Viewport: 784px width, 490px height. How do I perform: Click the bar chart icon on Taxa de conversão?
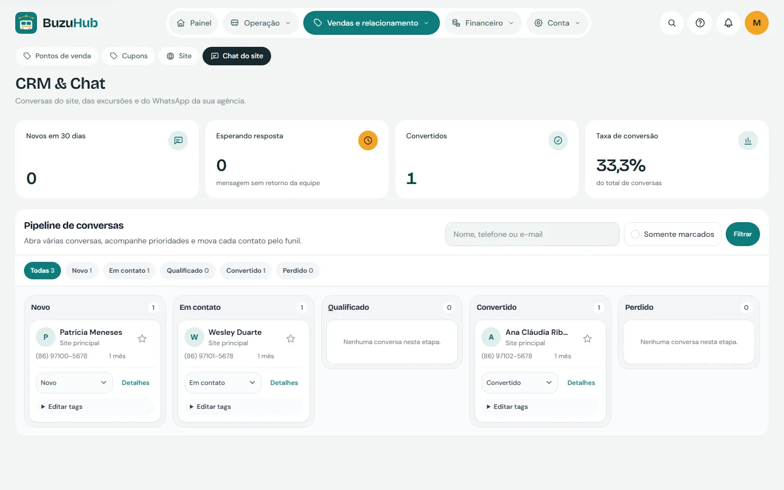[748, 140]
